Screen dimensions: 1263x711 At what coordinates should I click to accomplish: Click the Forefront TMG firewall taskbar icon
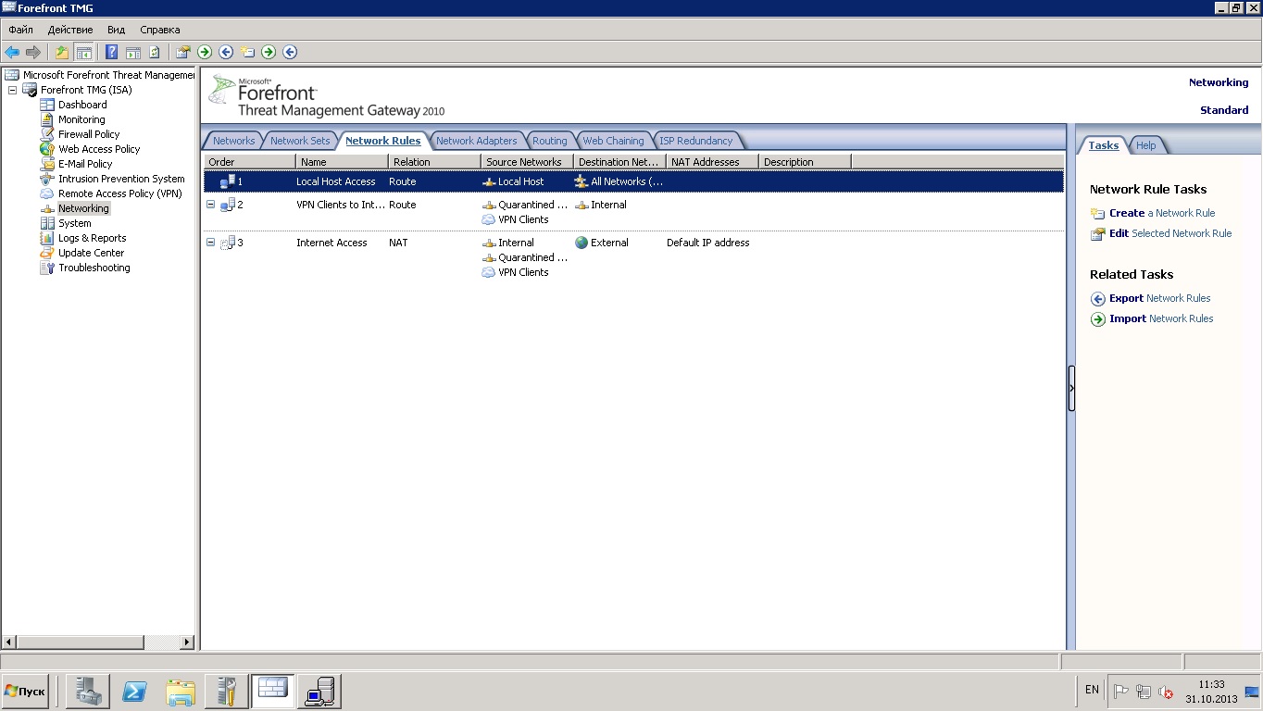273,692
